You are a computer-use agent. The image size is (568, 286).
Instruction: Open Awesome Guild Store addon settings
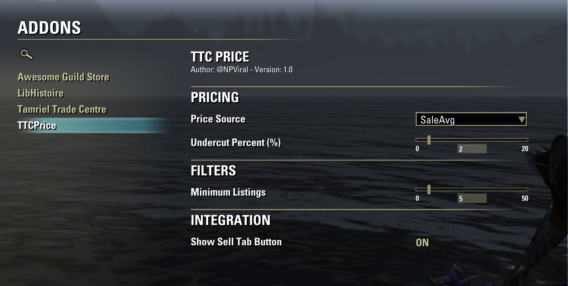pos(63,77)
